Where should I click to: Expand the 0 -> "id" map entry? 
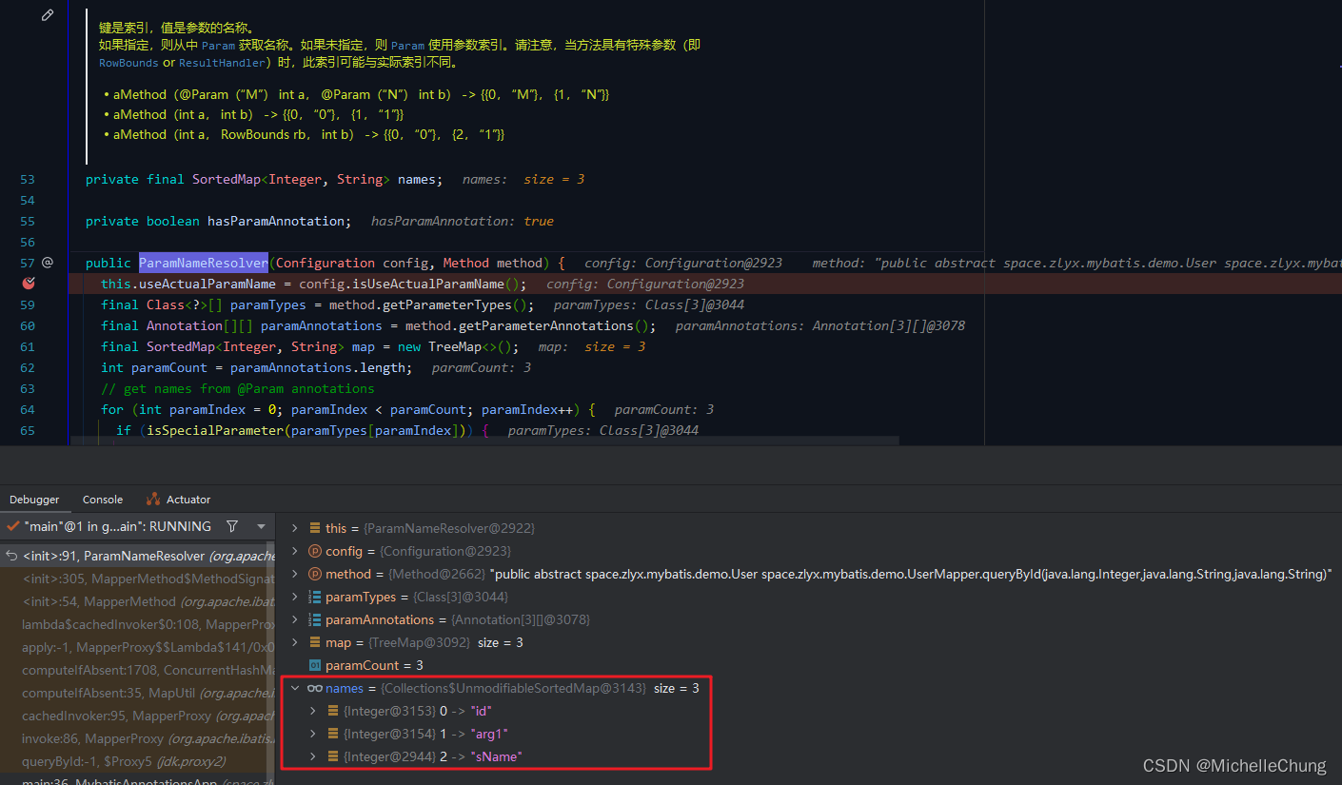[313, 711]
